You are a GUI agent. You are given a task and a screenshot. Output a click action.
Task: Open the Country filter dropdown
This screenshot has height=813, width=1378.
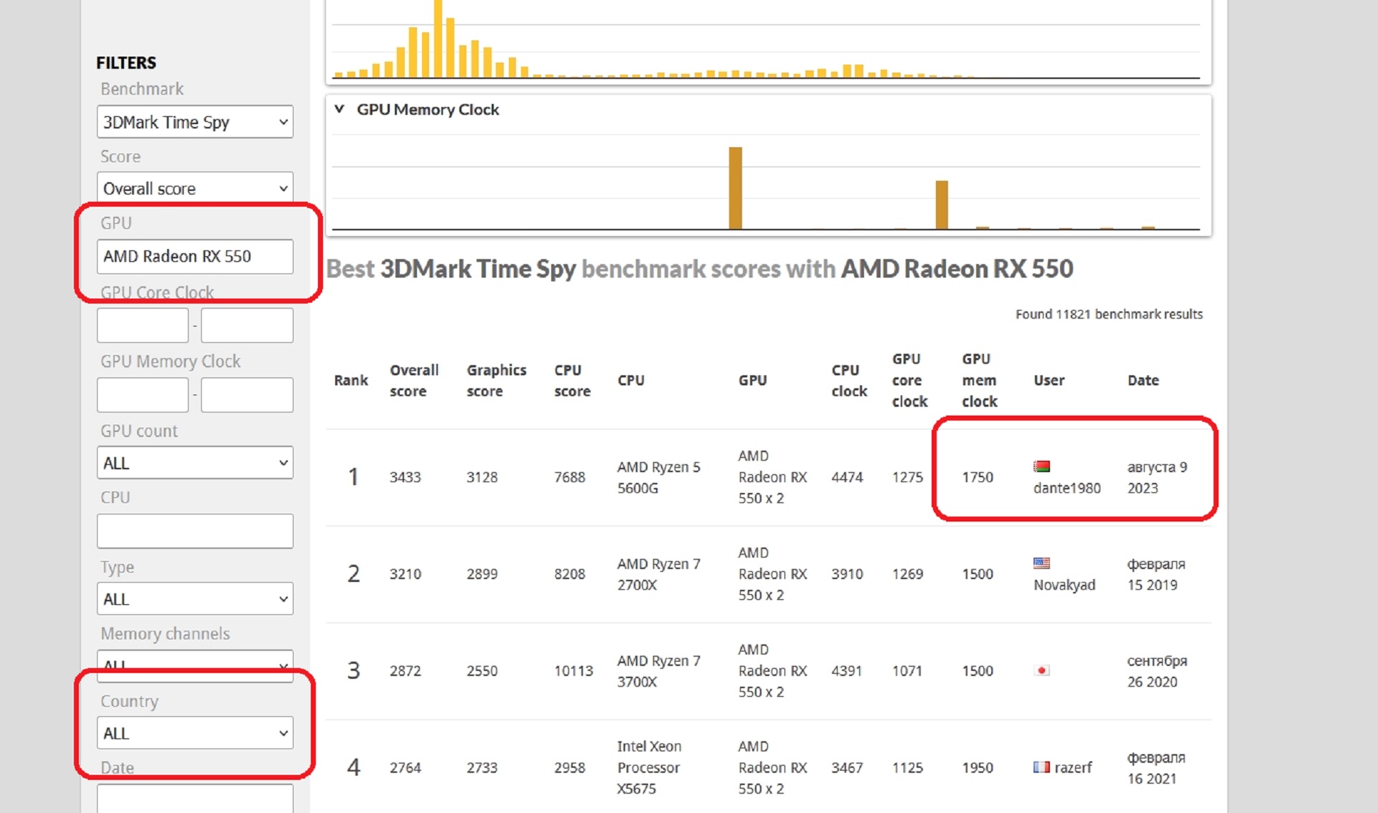[x=194, y=733]
